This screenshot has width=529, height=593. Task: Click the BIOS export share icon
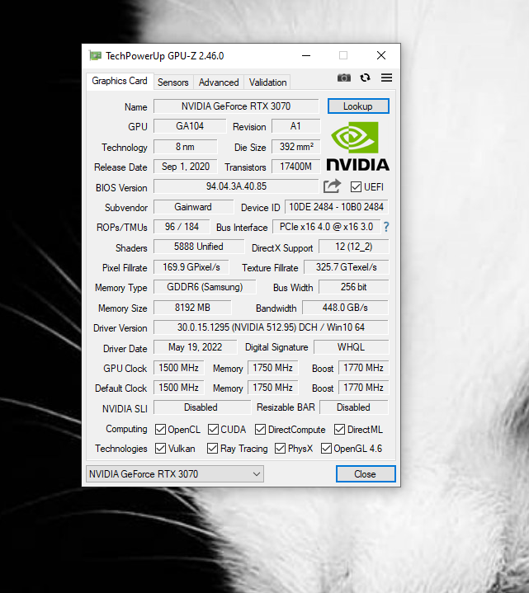click(332, 186)
